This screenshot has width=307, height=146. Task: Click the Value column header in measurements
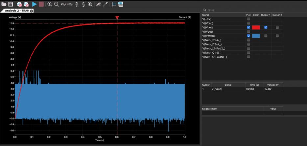(273, 109)
